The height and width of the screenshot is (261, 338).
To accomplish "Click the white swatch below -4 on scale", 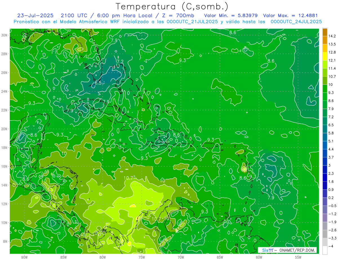I will click(x=325, y=250).
